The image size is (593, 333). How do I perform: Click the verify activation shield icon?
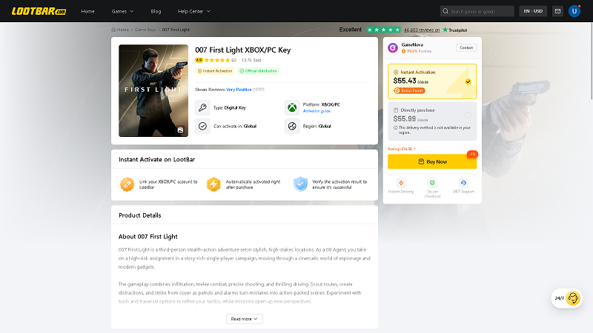(x=300, y=184)
